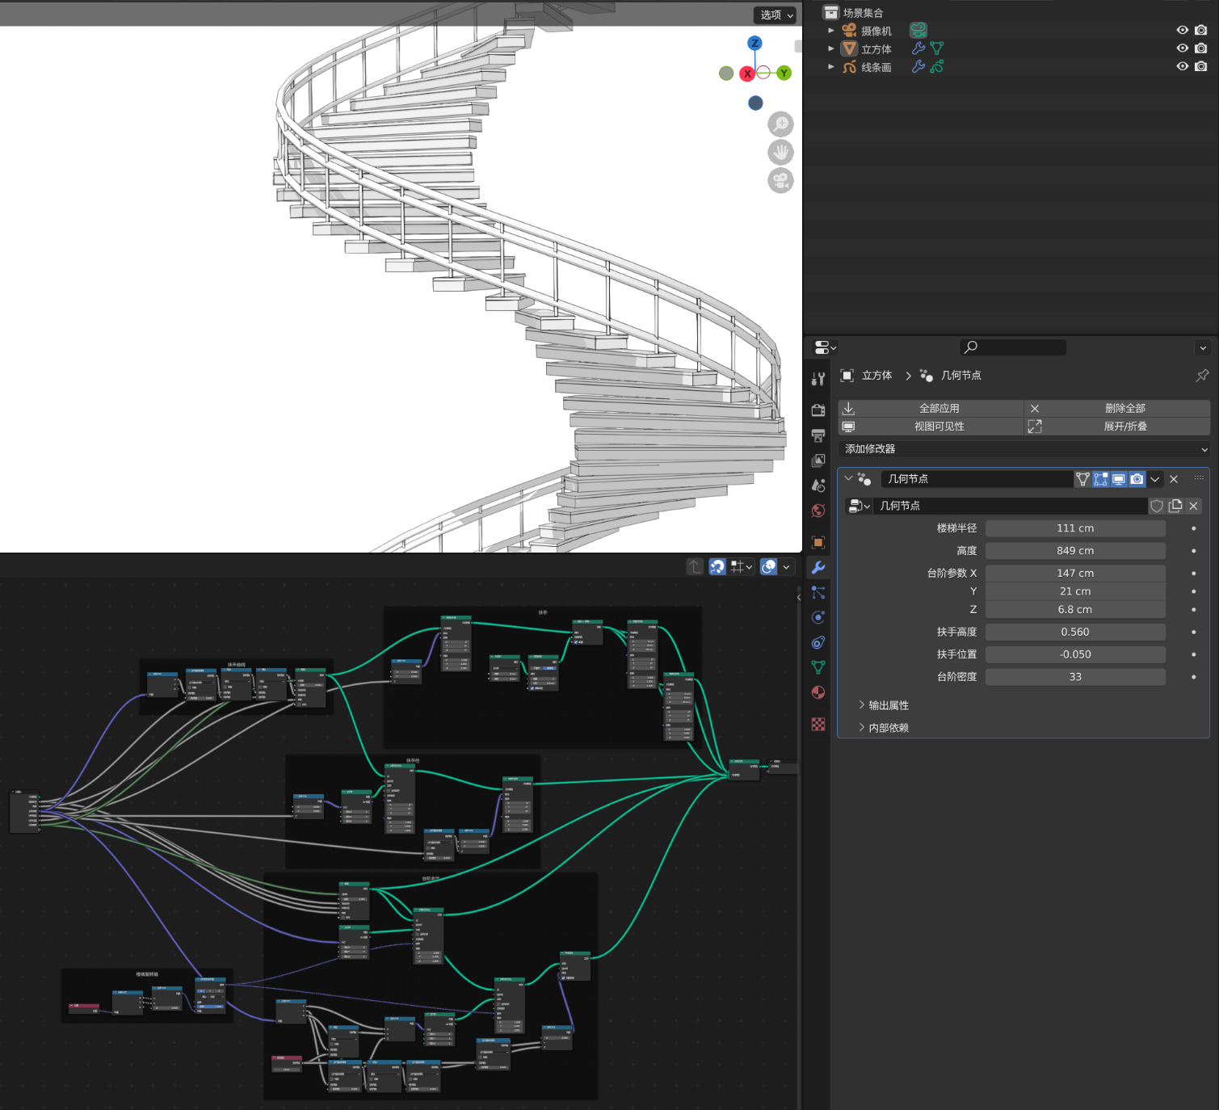The height and width of the screenshot is (1110, 1219).
Task: Open the overlay options dropdown in node editor
Action: 786,567
